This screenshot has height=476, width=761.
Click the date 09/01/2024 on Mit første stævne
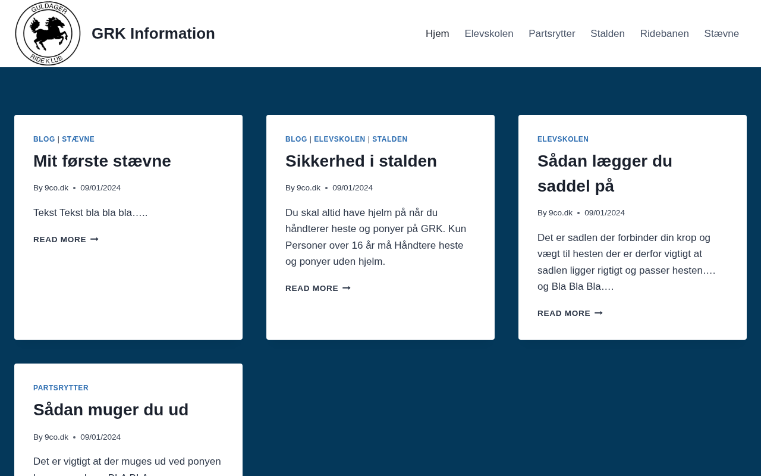(100, 188)
